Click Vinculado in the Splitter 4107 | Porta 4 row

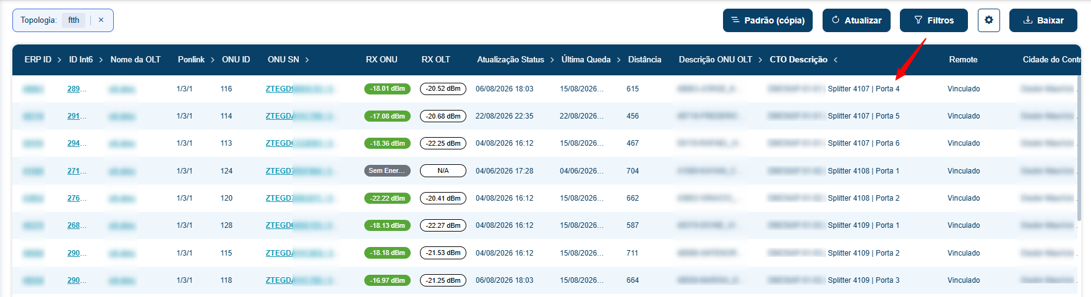pyautogui.click(x=964, y=89)
